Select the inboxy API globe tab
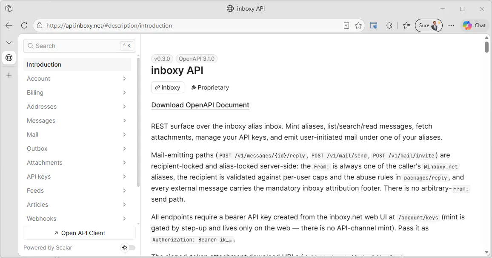The image size is (492, 258). pyautogui.click(x=9, y=58)
